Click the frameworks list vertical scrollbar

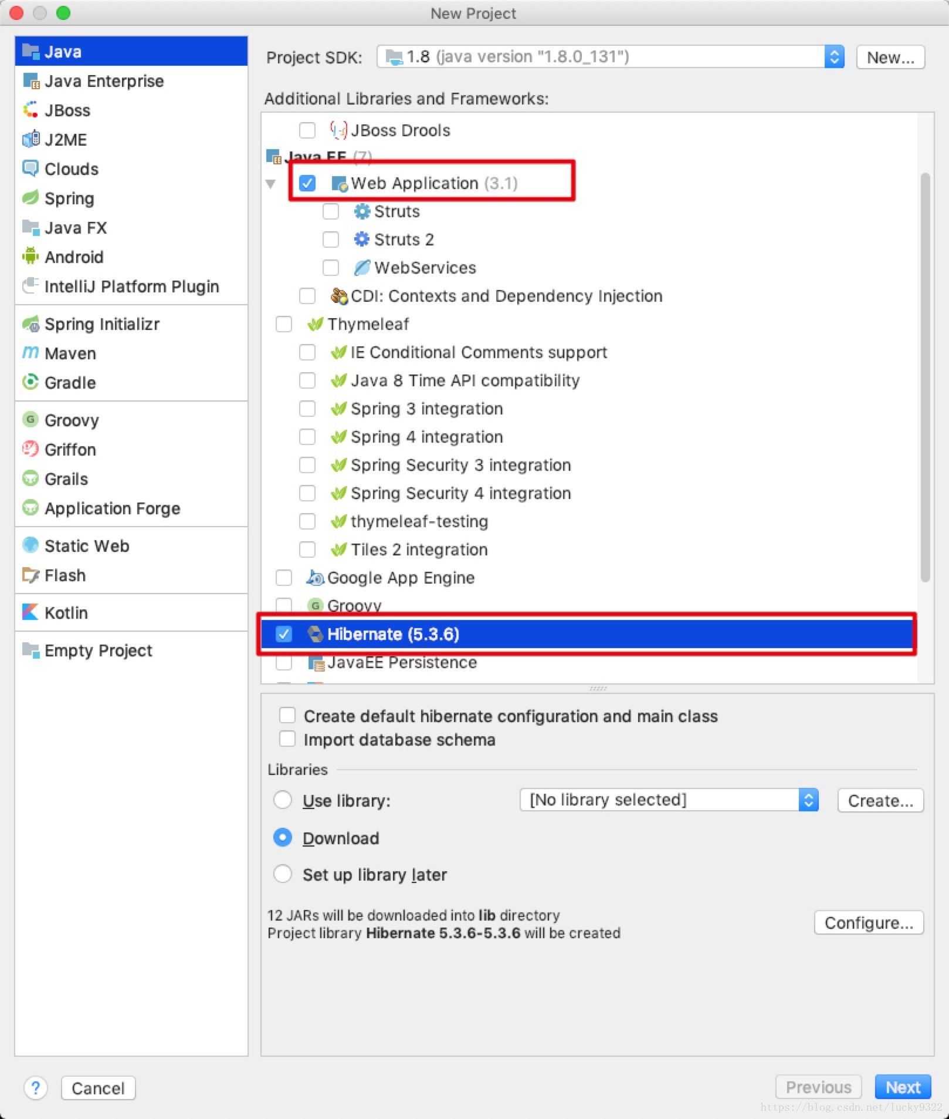tap(925, 377)
